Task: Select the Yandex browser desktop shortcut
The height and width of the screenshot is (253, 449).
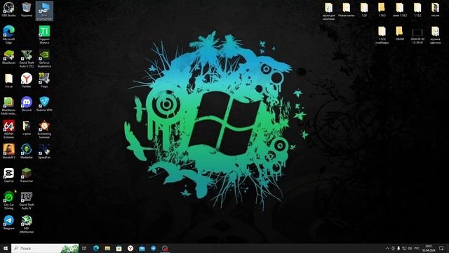Action: coord(27,80)
